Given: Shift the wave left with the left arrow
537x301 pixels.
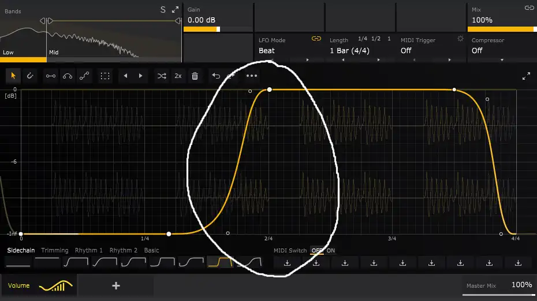Looking at the screenshot, I should coord(125,76).
